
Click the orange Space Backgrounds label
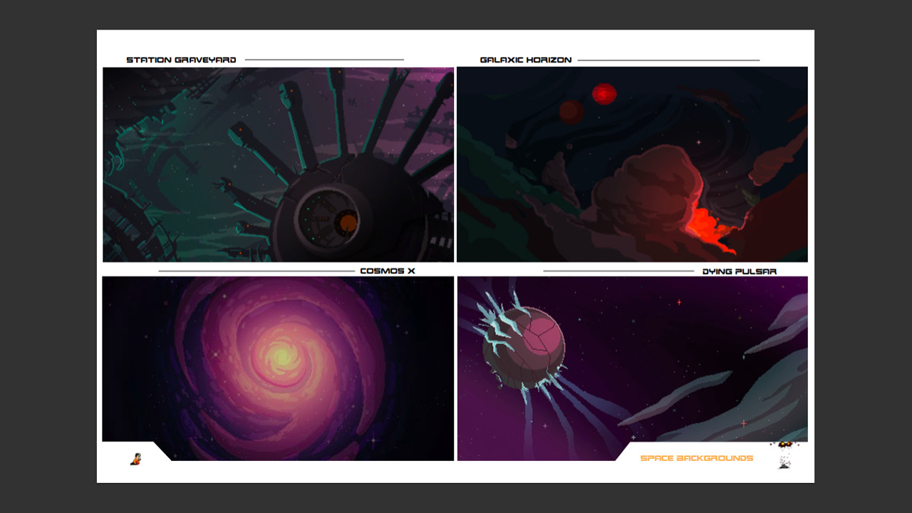pyautogui.click(x=697, y=458)
